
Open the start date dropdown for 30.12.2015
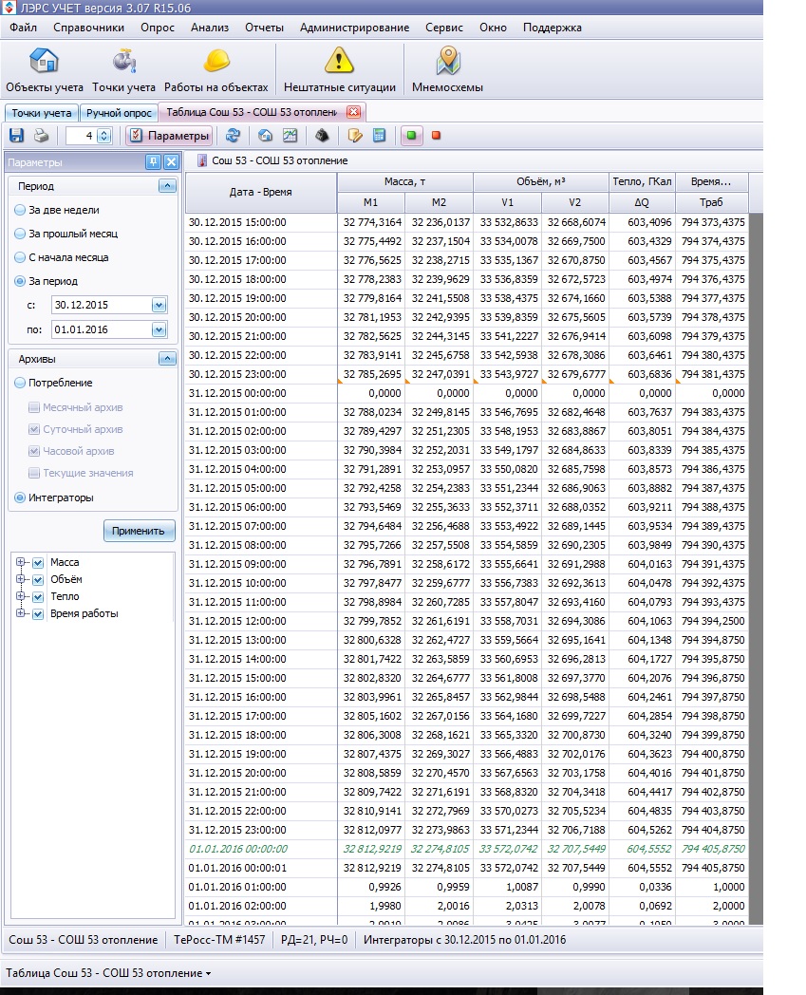click(x=159, y=305)
